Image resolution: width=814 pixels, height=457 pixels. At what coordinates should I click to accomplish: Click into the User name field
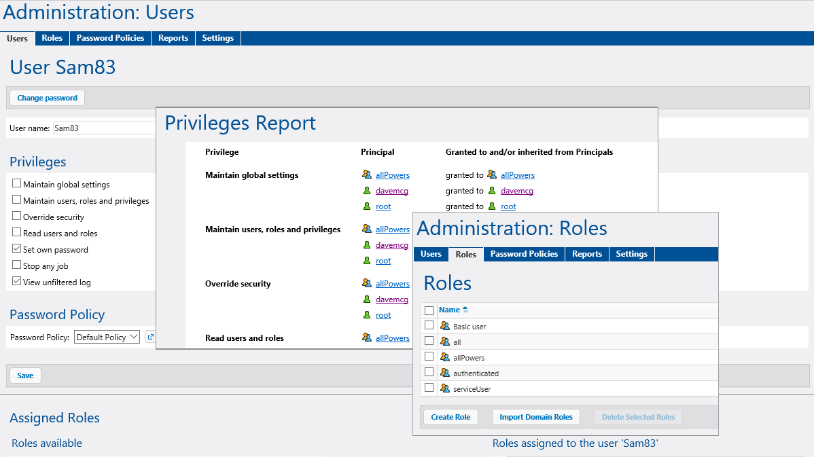[105, 128]
